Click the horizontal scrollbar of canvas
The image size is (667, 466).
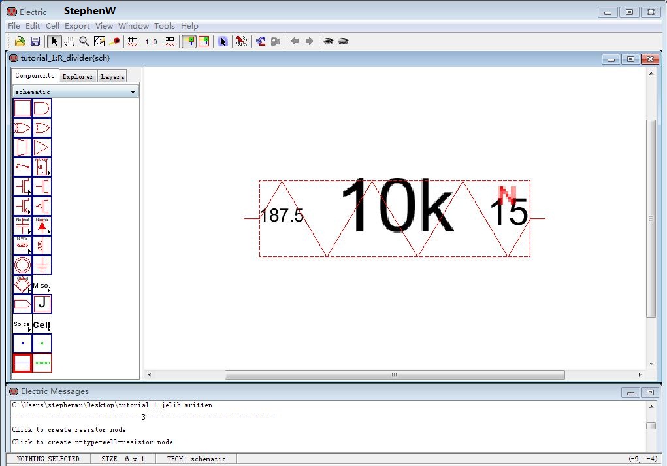[x=394, y=375]
